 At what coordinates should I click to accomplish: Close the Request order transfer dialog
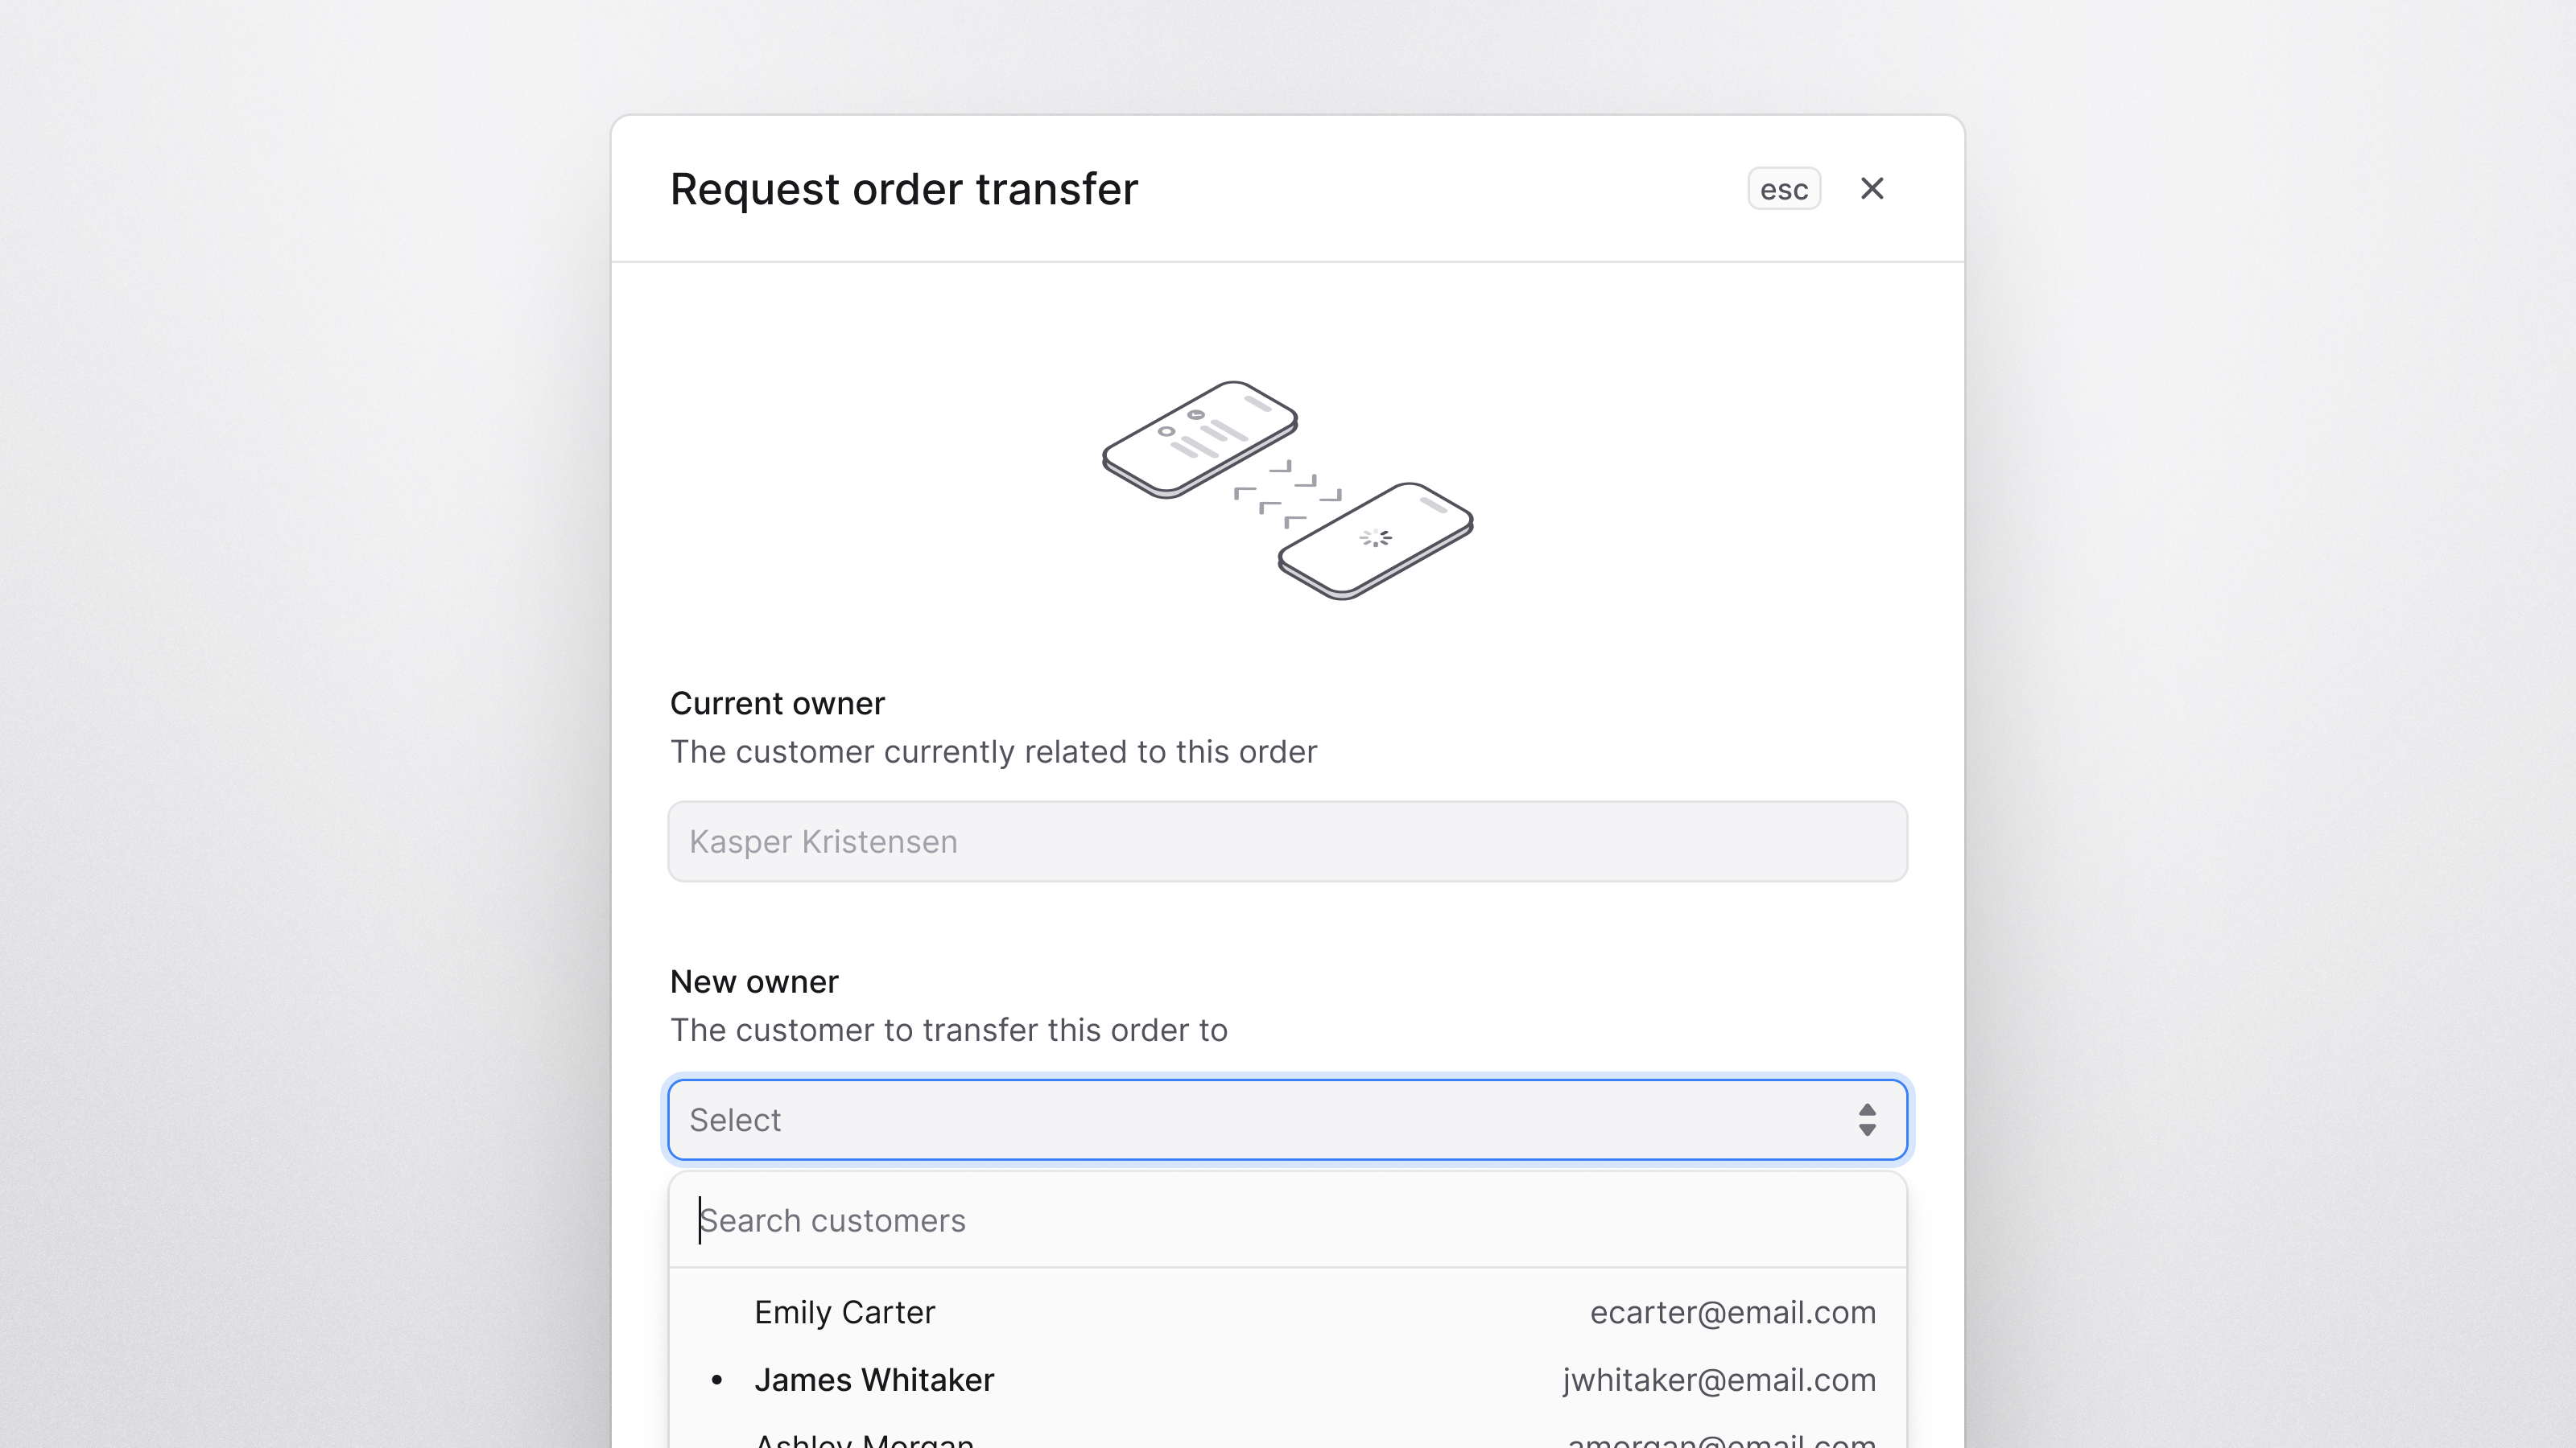tap(1871, 189)
